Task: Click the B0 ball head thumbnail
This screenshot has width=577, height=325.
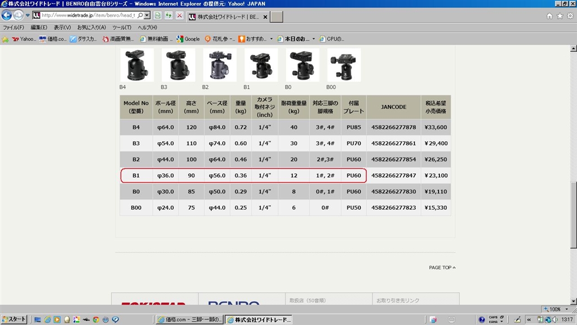Action: [303, 65]
